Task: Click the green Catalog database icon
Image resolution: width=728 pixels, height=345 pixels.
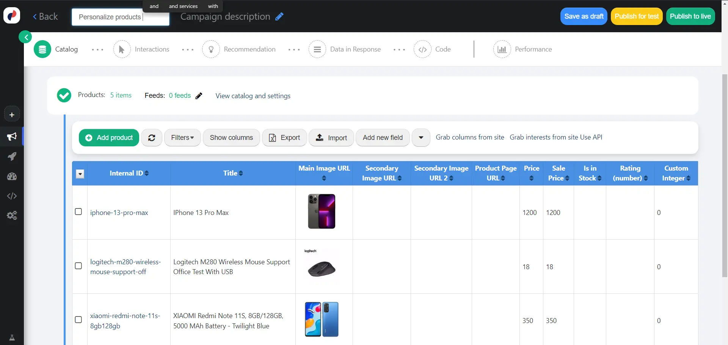Action: click(42, 49)
